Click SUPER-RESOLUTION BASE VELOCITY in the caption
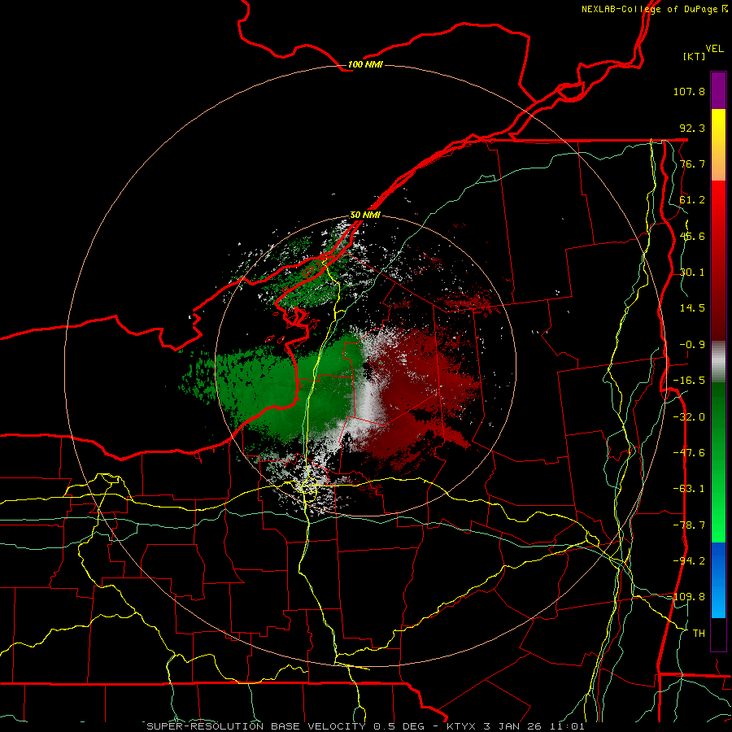 pyautogui.click(x=256, y=726)
